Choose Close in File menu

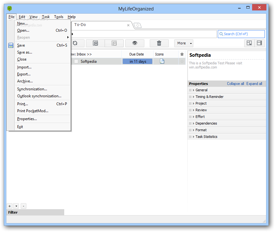[42, 59]
